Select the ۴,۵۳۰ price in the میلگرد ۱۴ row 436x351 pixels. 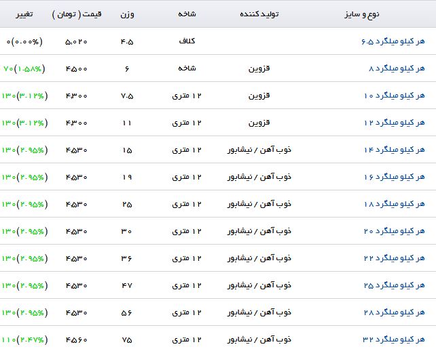pos(77,150)
